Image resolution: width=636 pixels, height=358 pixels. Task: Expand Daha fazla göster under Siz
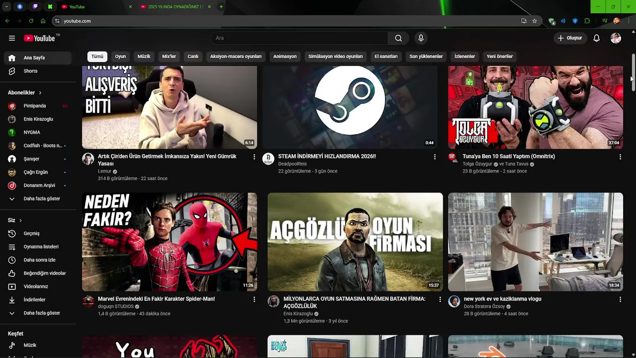[38, 313]
